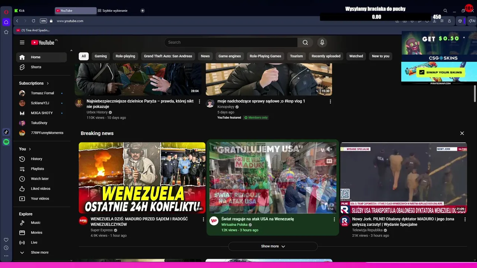The image size is (477, 268).
Task: Open the AI assistant button
Action: [472, 21]
